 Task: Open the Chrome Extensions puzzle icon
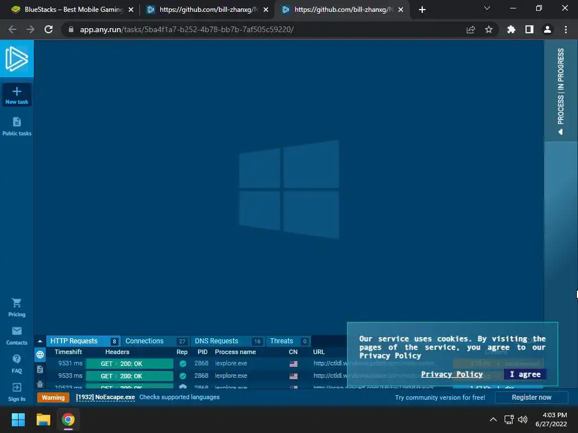click(x=511, y=29)
